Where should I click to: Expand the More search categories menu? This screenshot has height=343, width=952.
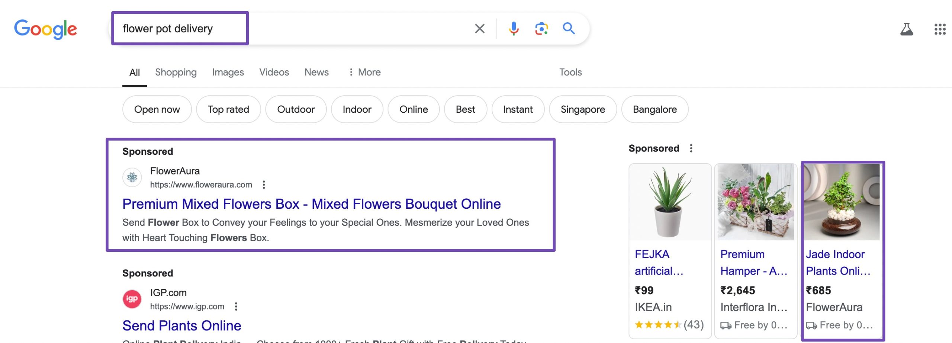(x=364, y=72)
